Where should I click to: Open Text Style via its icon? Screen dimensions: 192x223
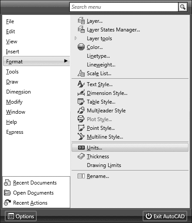(x=81, y=84)
